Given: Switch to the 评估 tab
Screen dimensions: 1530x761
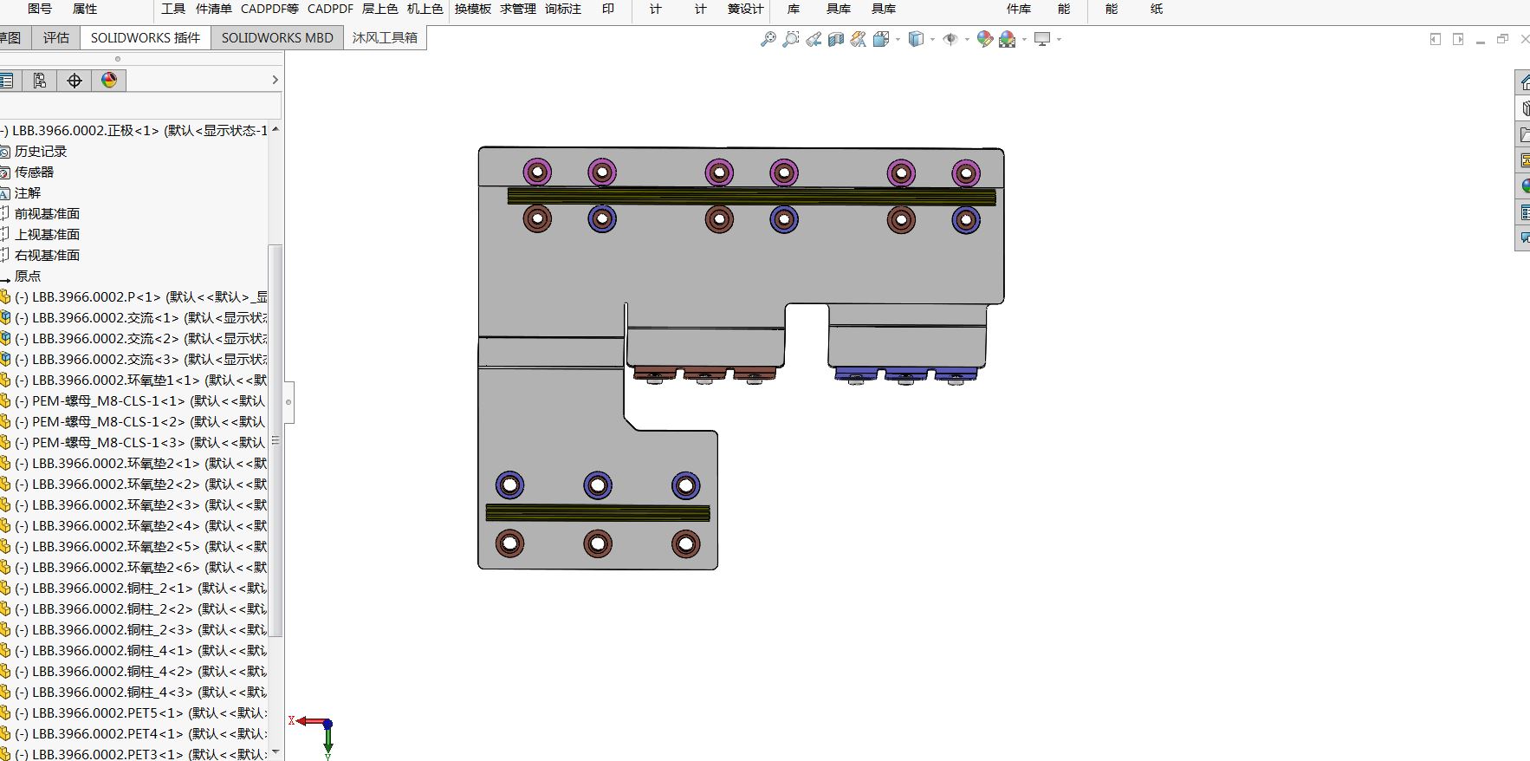Looking at the screenshot, I should point(56,38).
